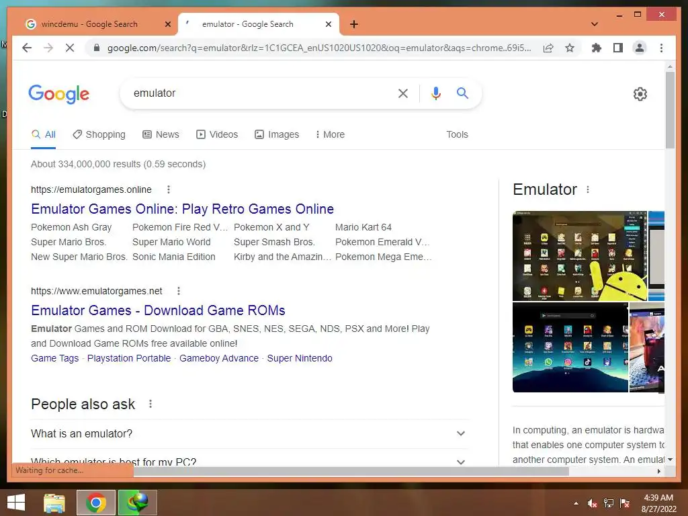Expand 'Which emulator is best for my PC?'

click(x=249, y=461)
